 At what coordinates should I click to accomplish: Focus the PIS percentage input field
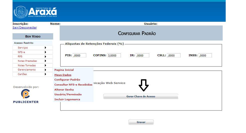pyautogui.click(x=79, y=55)
